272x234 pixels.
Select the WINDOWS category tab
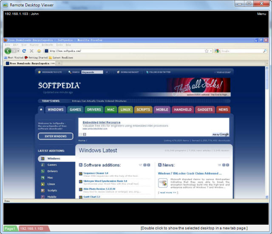point(56,109)
